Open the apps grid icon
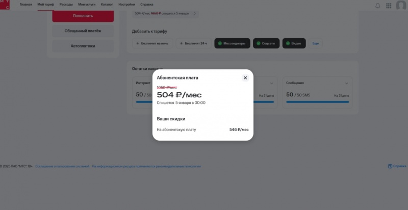Screen dimensions: 408x210 (389, 6)
